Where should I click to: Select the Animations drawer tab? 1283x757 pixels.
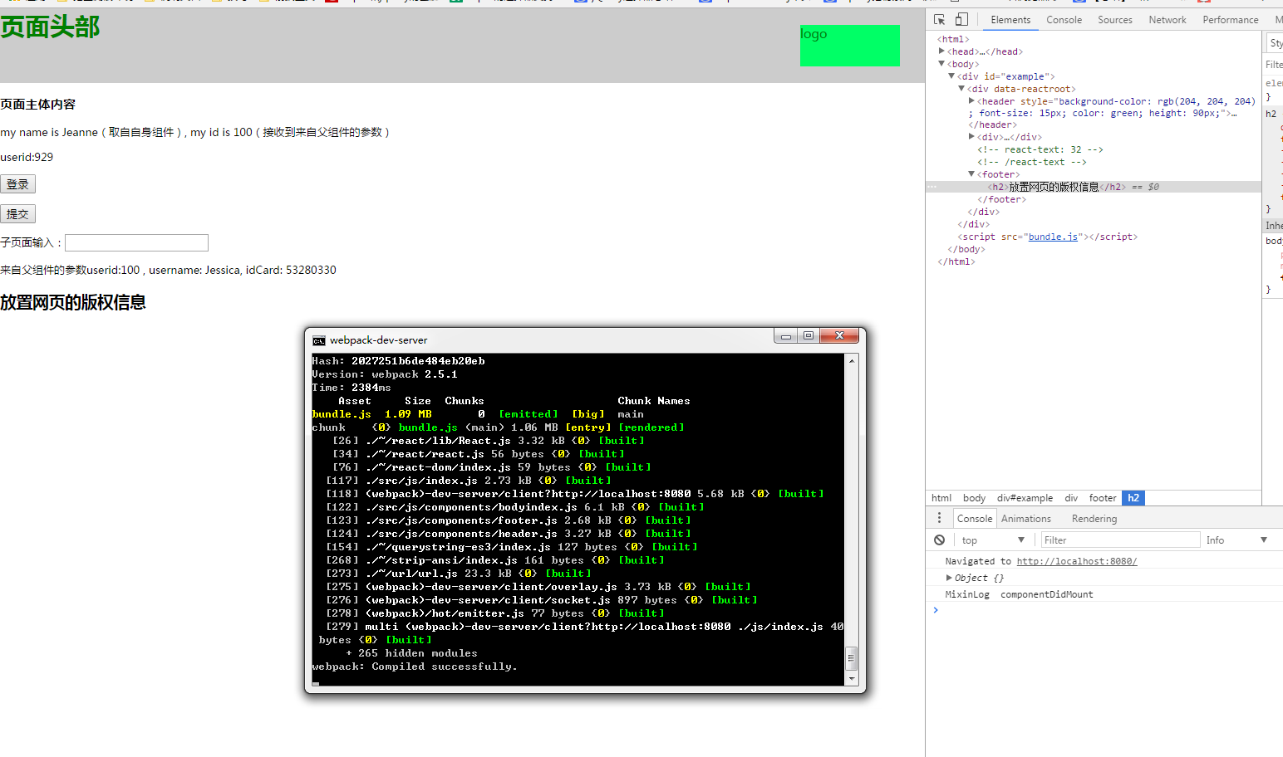coord(1026,519)
